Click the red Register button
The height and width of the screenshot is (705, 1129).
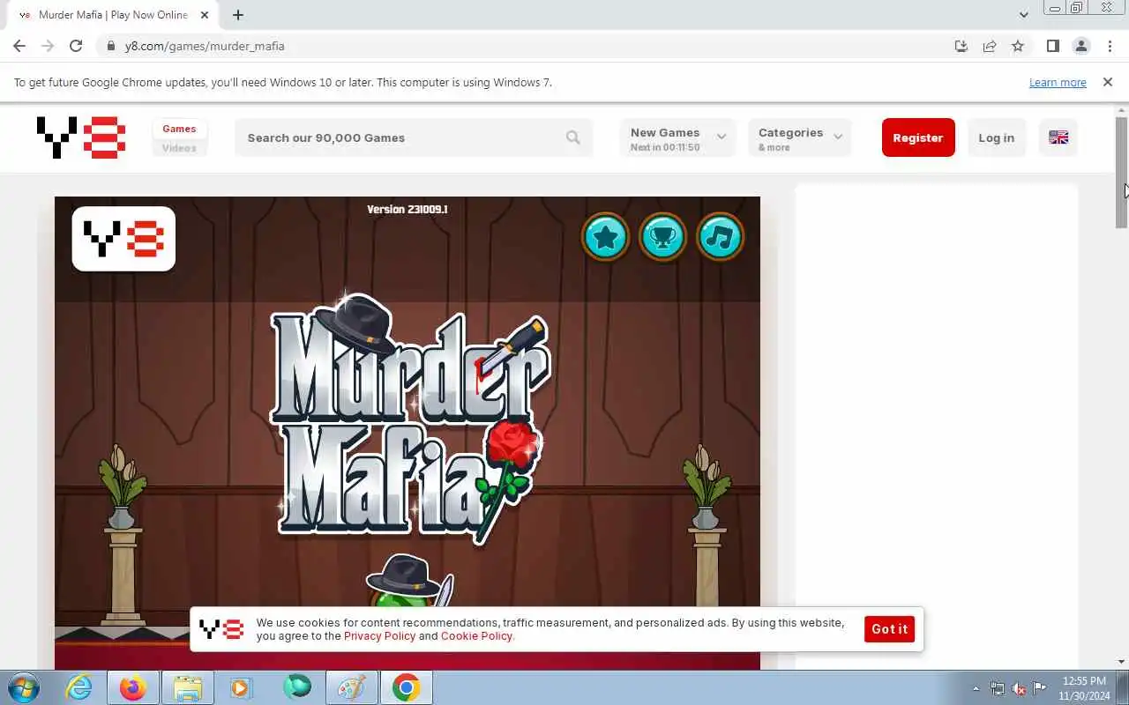tap(918, 137)
